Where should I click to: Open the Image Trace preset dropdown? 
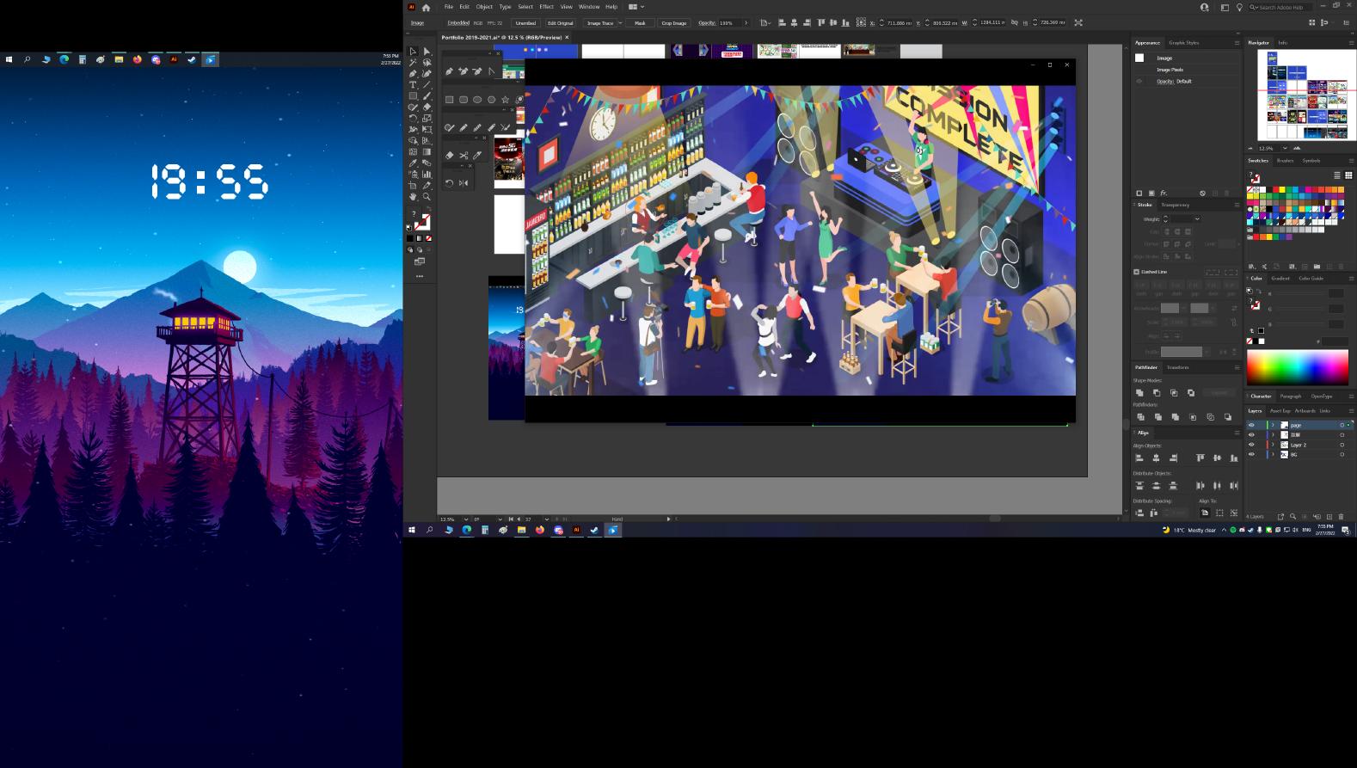(x=620, y=23)
